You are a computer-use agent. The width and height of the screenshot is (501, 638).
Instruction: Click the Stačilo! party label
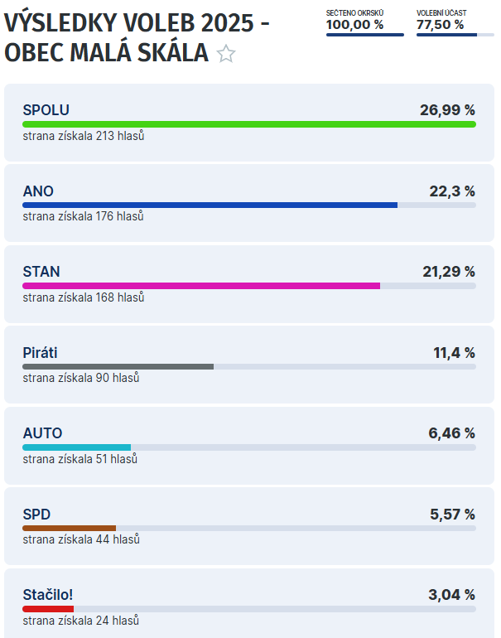tap(48, 595)
